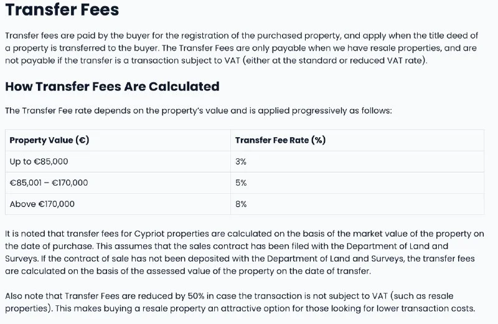Click the '€85,001 – €170,000' table cell
The image size is (498, 324).
(x=49, y=183)
